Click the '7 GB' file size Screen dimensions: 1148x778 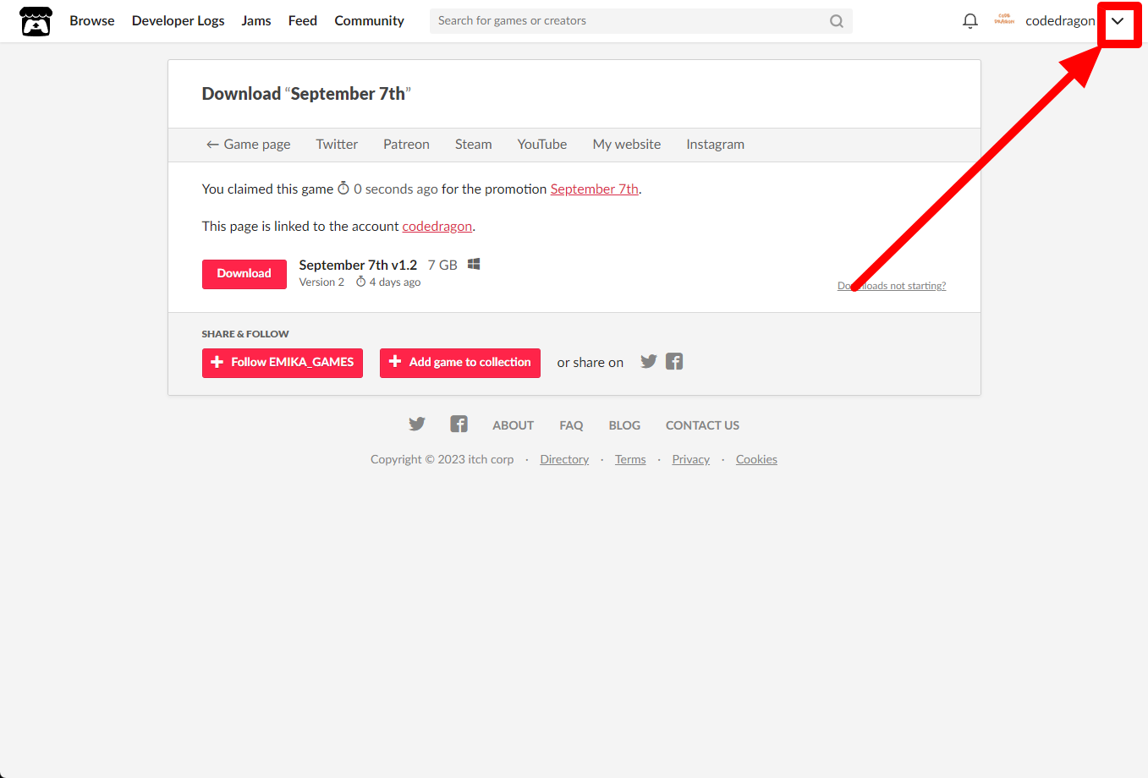coord(442,266)
